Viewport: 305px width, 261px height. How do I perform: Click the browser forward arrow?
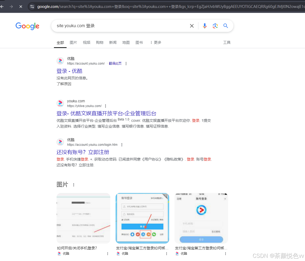[x=11, y=7]
